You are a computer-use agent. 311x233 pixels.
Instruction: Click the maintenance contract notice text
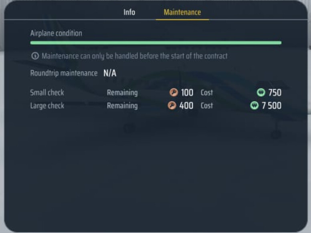point(134,56)
